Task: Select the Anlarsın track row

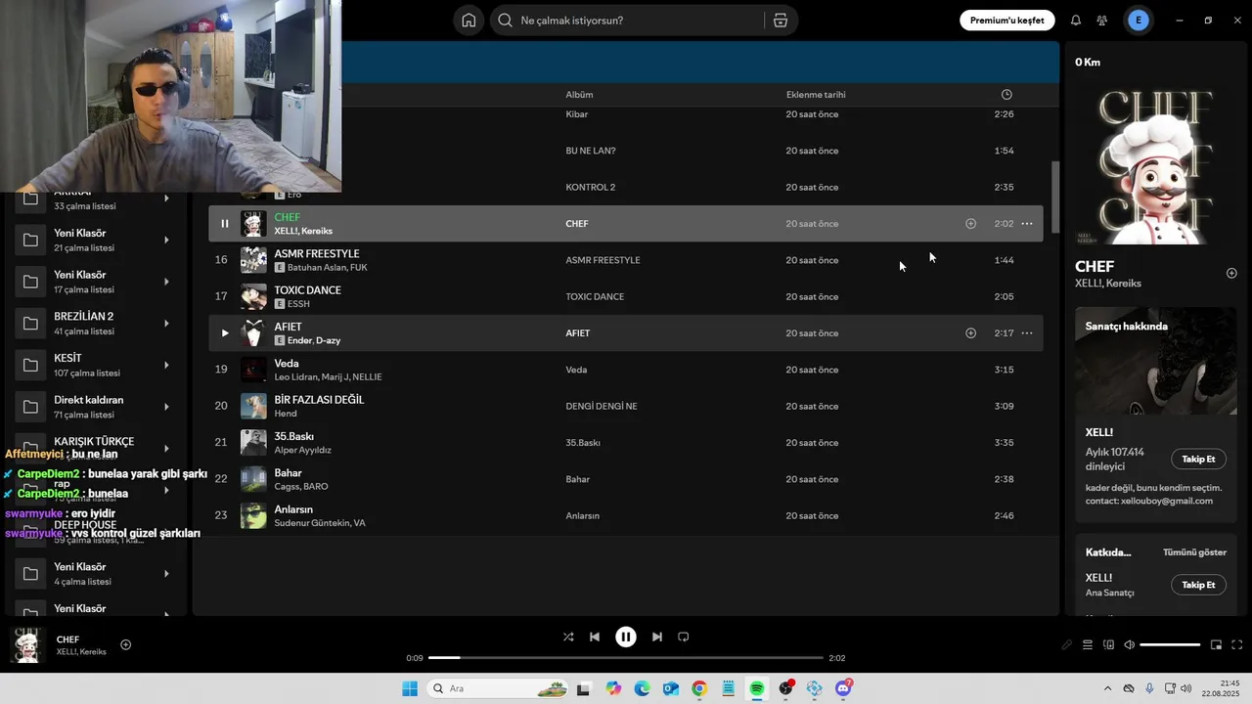Action: [x=626, y=516]
